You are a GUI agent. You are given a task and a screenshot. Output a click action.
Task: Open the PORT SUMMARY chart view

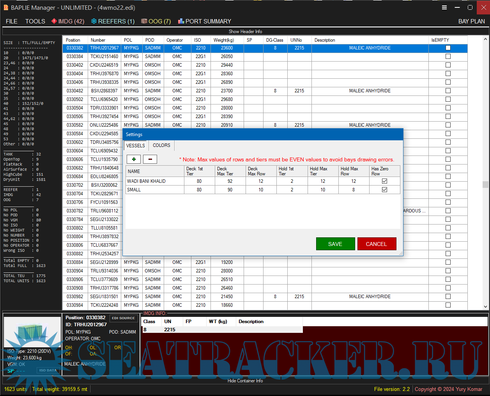(205, 21)
